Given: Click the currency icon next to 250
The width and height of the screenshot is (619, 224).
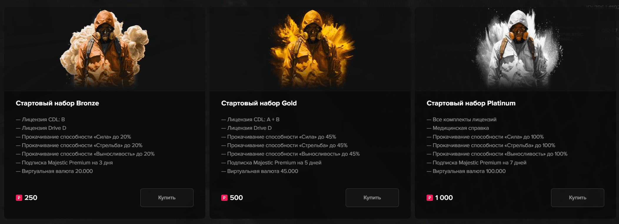Looking at the screenshot, I should tap(19, 198).
